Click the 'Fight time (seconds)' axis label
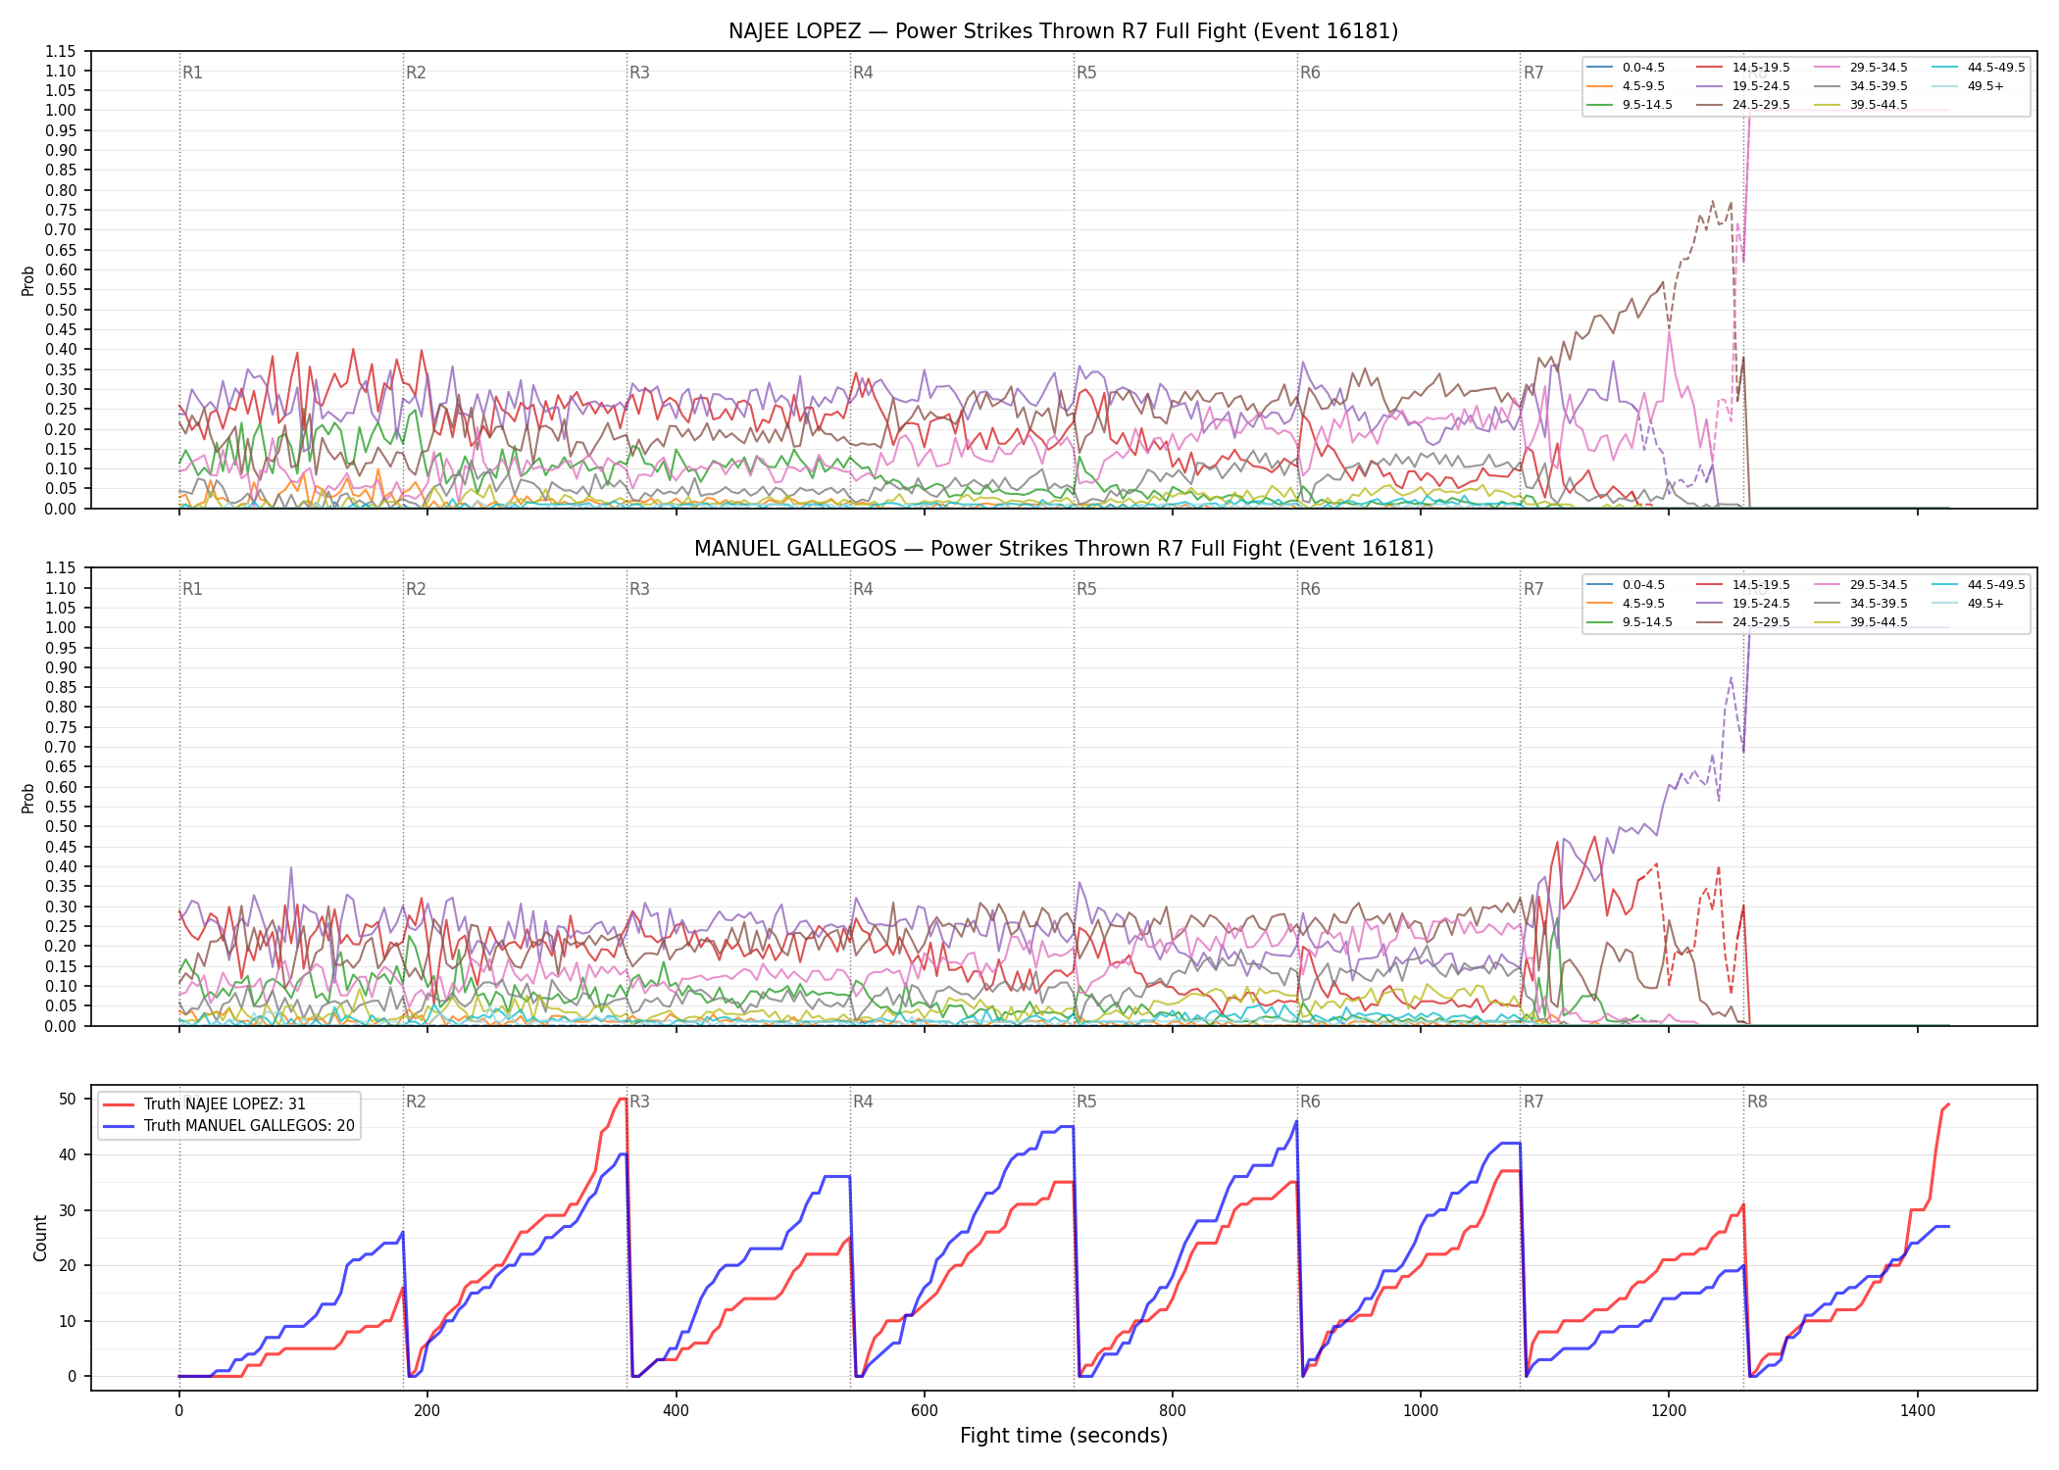 (x=1064, y=1436)
